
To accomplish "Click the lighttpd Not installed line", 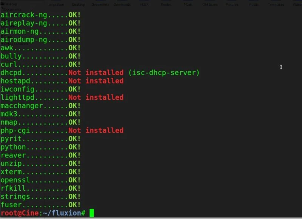I will 62,97.
